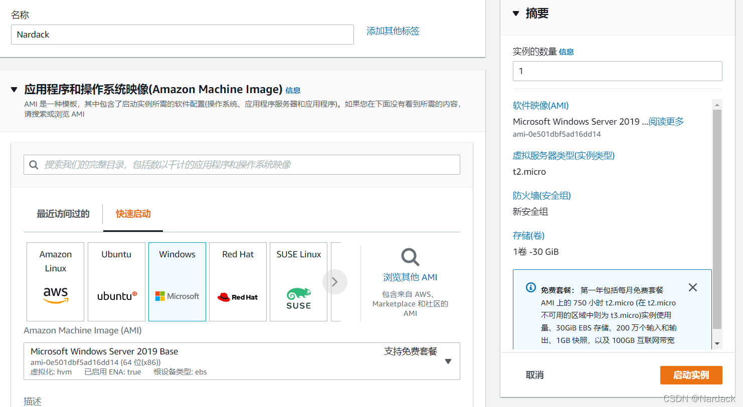Click the browse other AMI magnifier icon
The height and width of the screenshot is (407, 743).
[x=410, y=257]
